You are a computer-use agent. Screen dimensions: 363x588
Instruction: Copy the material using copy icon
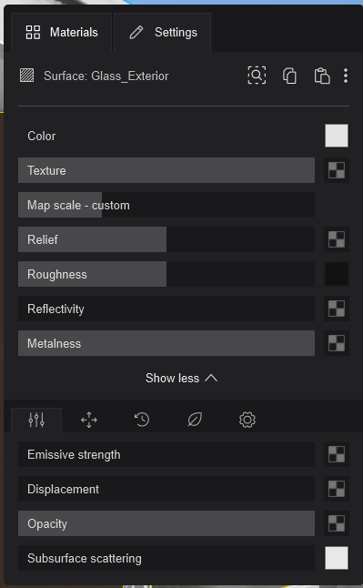pyautogui.click(x=289, y=76)
